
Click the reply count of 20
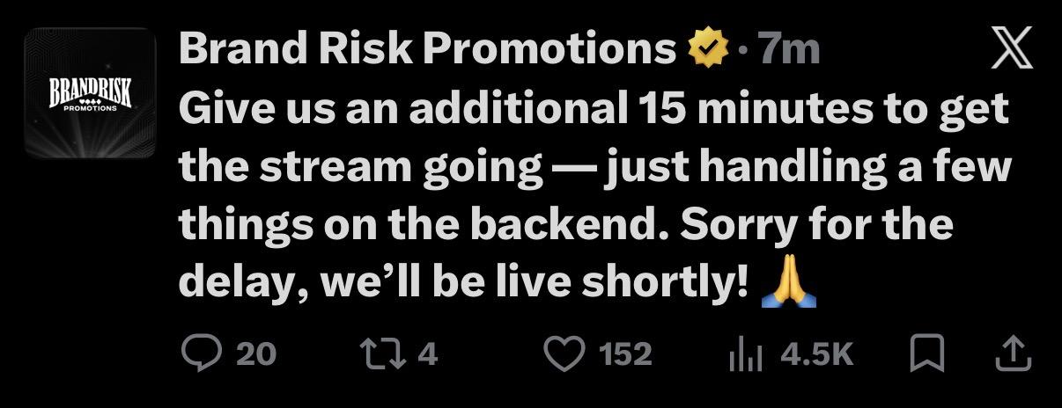click(x=257, y=354)
